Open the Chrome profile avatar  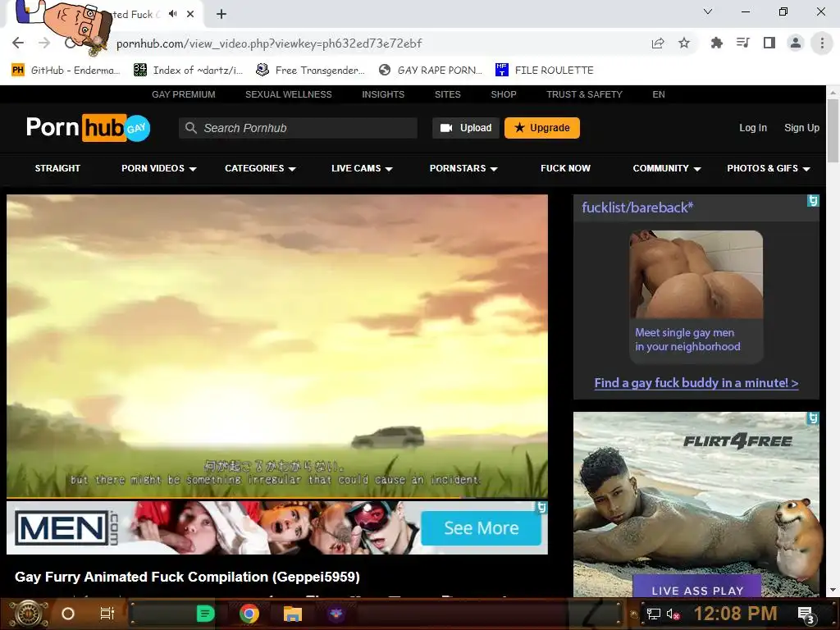coord(796,43)
